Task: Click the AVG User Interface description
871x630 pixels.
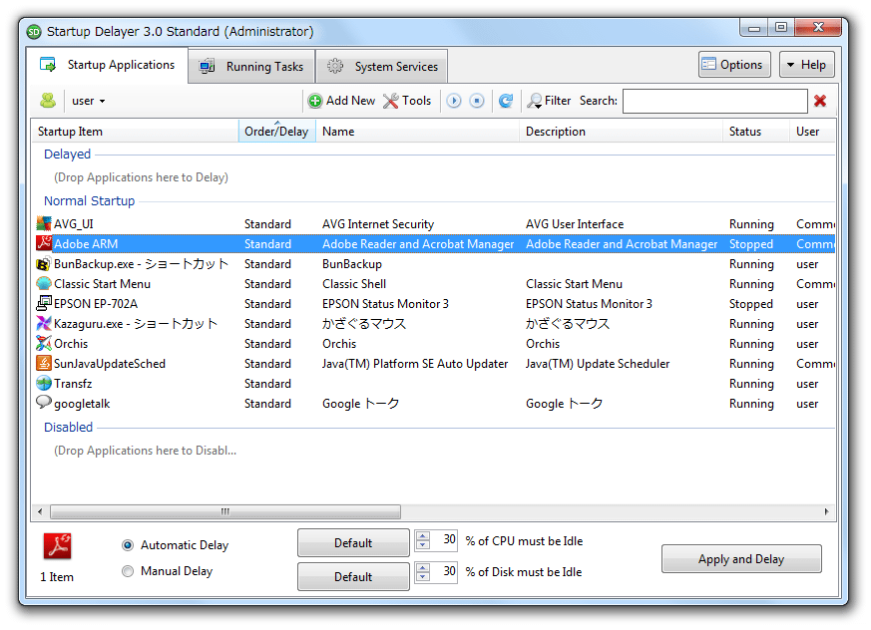Action: (x=575, y=224)
